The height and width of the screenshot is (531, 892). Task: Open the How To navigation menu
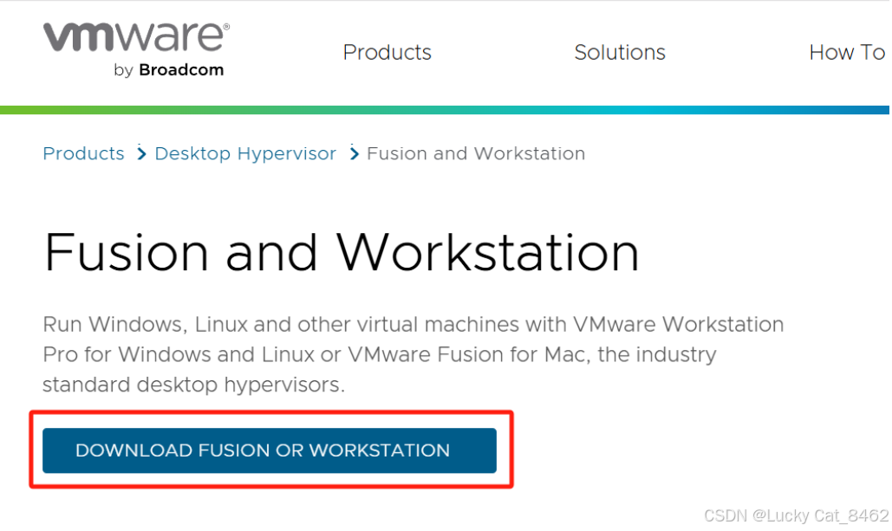847,52
